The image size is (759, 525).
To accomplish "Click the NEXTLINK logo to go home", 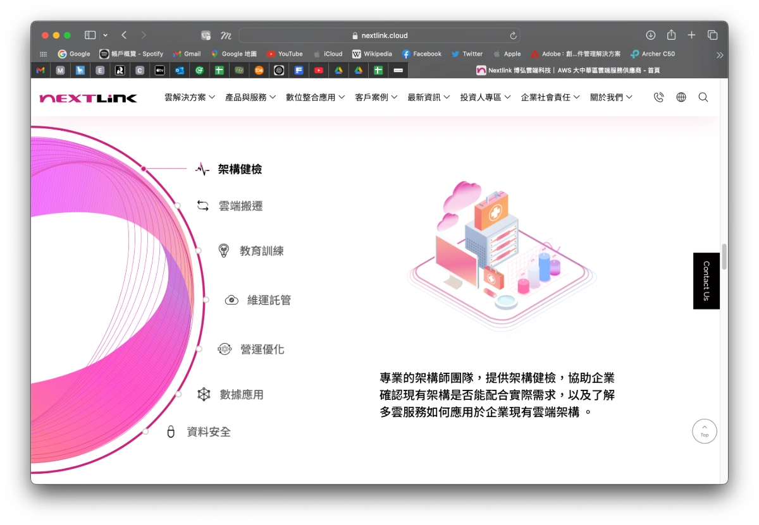I will point(89,97).
